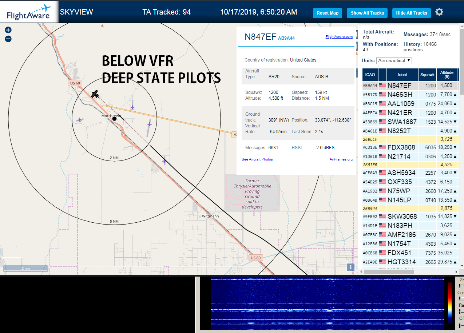The image size is (464, 333).
Task: Click the US flag in N466SH row
Action: click(382, 95)
